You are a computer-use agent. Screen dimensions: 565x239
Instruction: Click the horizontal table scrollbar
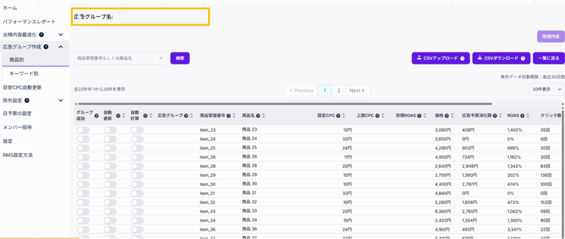click(x=221, y=104)
